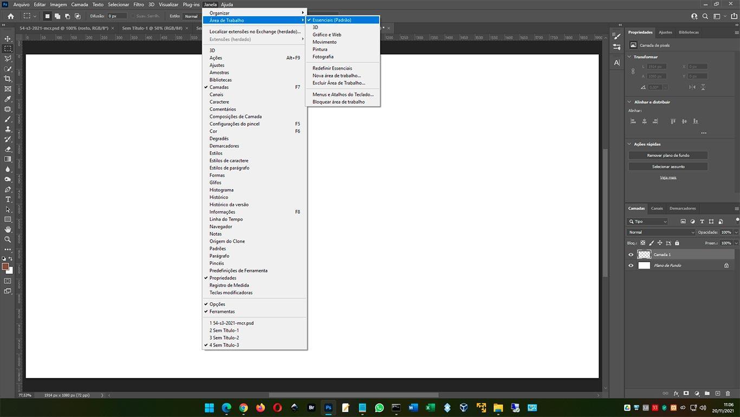Switch to the Bibliotecas tab
The image size is (740, 417).
[x=689, y=32]
